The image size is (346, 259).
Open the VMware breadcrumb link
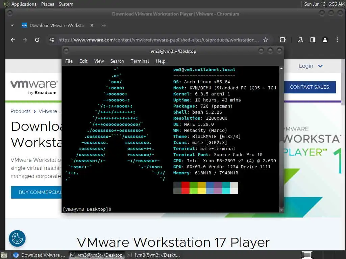coord(48,111)
